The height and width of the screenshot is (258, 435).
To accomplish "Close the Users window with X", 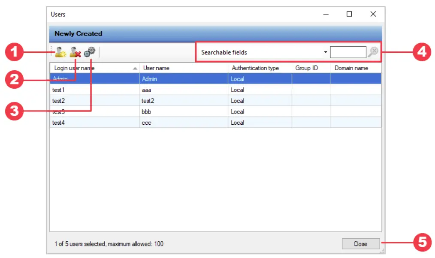I will 373,14.
